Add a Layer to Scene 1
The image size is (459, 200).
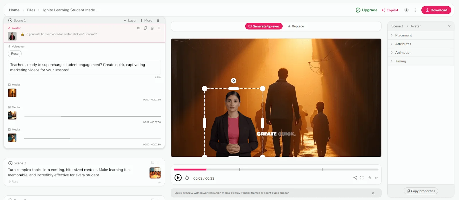point(130,20)
